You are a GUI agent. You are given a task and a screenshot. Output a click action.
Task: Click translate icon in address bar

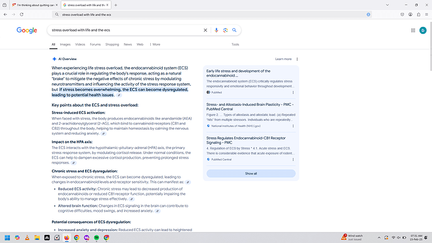[368, 14]
